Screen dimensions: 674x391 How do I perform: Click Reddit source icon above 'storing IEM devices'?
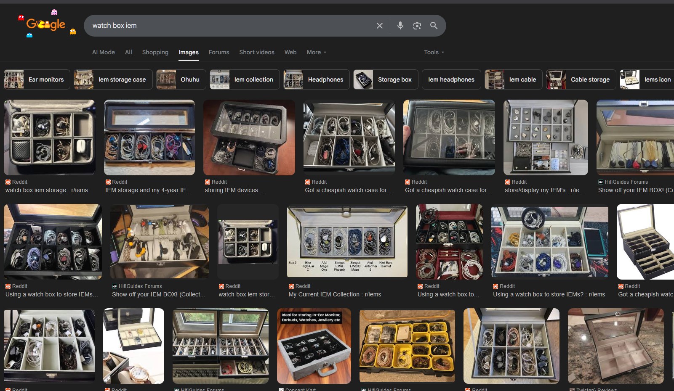click(208, 182)
